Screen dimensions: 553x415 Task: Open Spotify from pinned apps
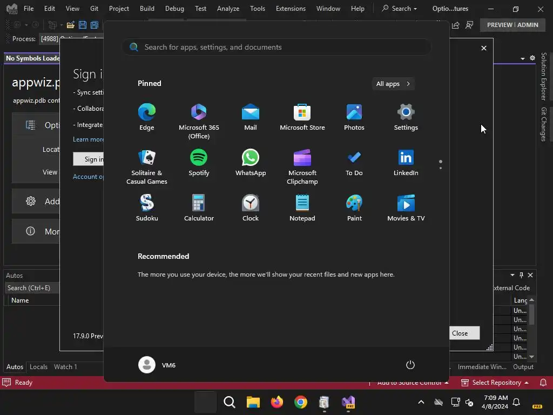199,163
